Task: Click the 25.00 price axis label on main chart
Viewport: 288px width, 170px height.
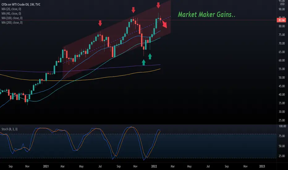Action: [282, 120]
